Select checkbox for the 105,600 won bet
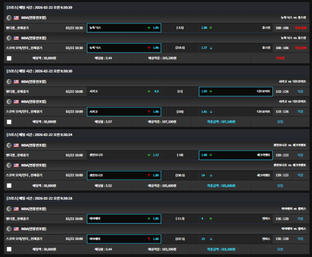Screen dimensions: 312x257 9,185
